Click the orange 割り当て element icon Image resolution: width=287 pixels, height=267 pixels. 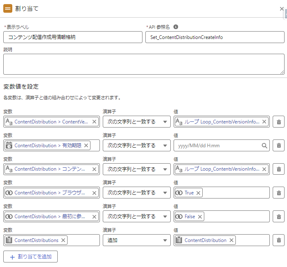coord(8,9)
